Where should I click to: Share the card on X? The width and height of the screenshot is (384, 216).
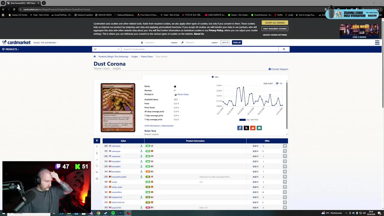point(246,128)
